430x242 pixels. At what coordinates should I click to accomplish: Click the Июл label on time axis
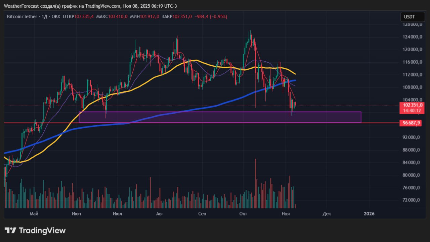(118, 214)
